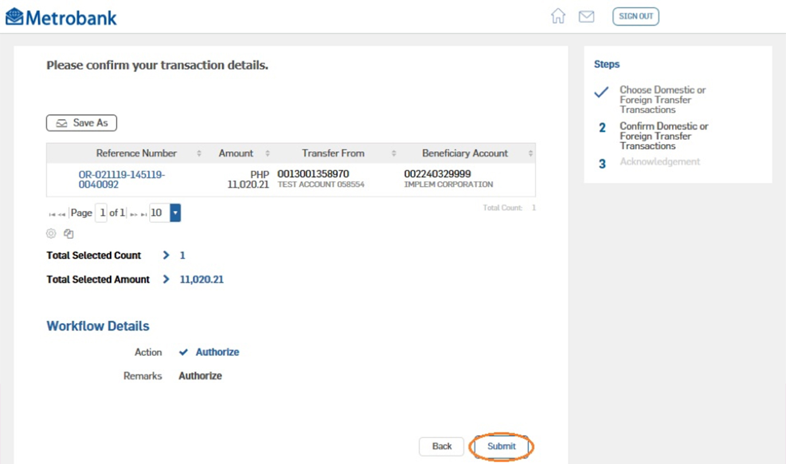Image resolution: width=786 pixels, height=464 pixels.
Task: Click inside the Page number input field
Action: (x=102, y=213)
